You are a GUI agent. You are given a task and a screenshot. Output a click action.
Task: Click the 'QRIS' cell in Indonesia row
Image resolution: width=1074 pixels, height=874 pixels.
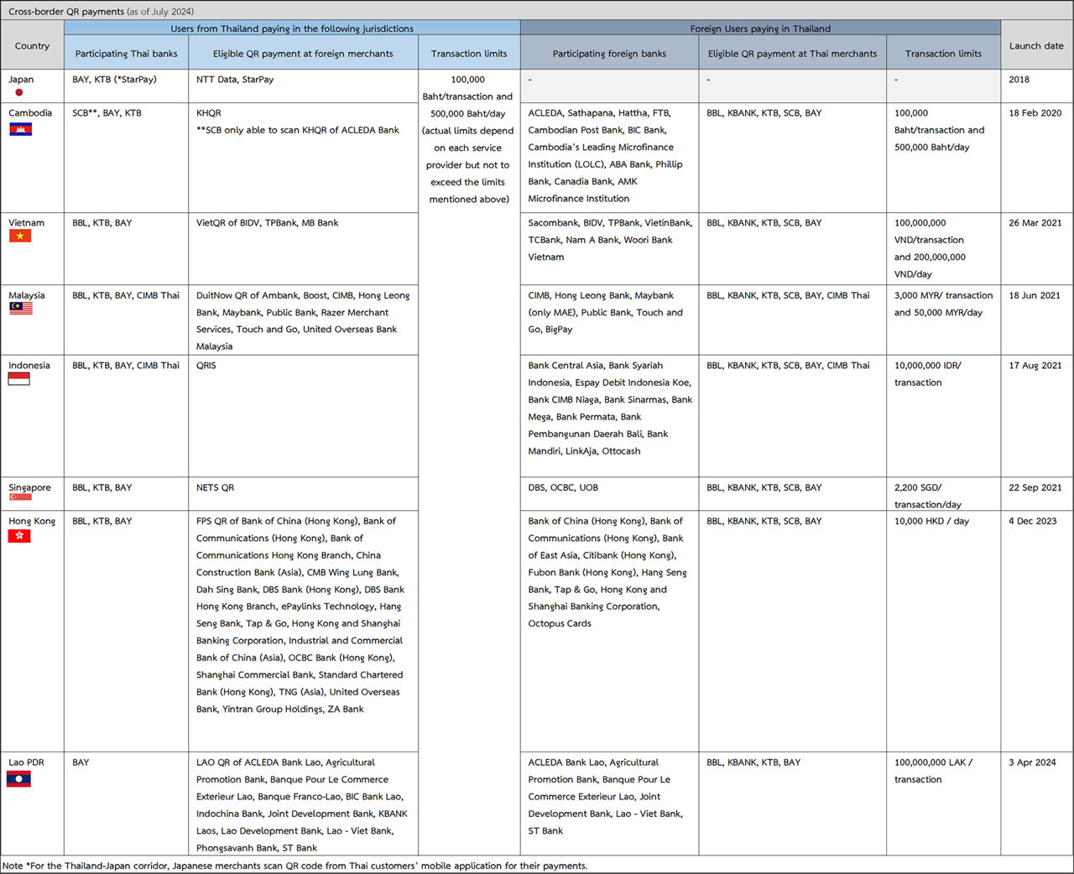point(206,366)
